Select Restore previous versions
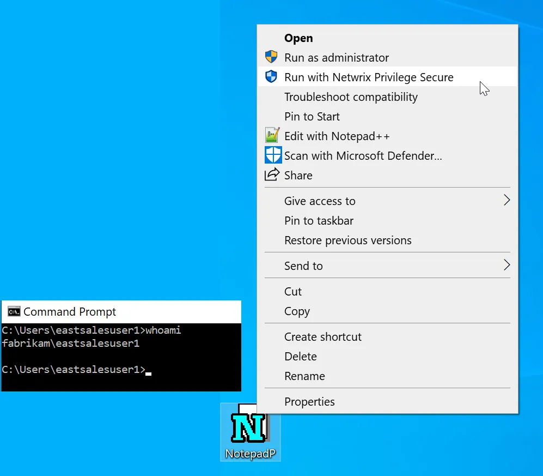Image resolution: width=543 pixels, height=476 pixels. click(x=388, y=240)
